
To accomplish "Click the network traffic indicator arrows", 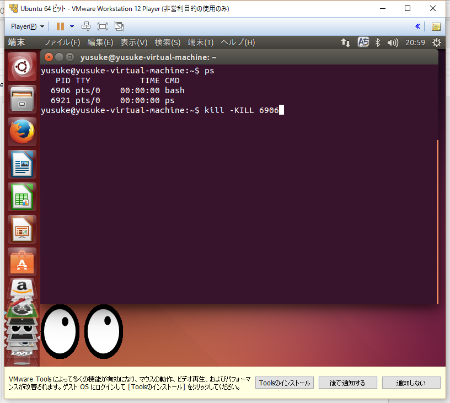I will (346, 42).
